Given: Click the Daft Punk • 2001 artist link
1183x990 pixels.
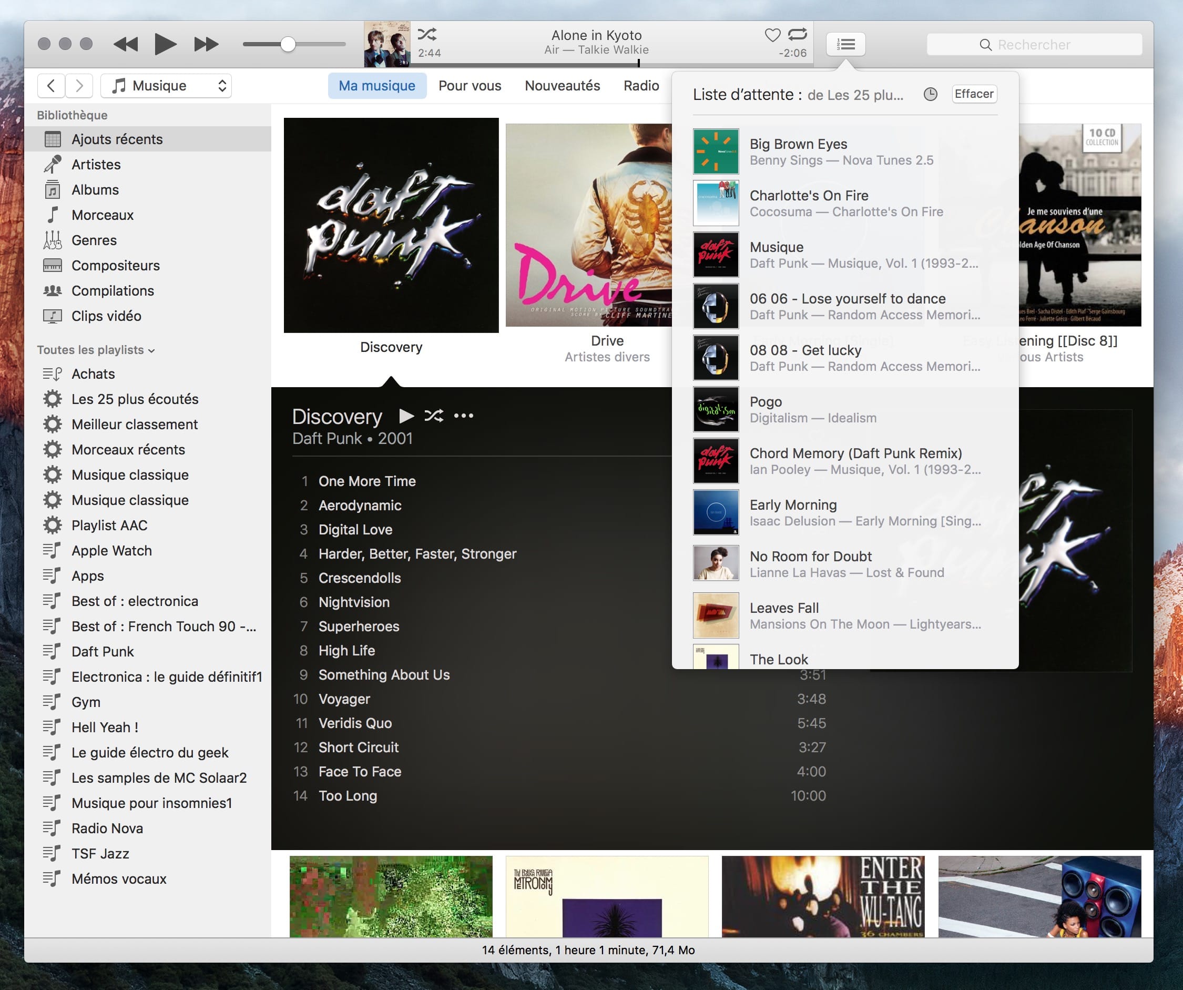Looking at the screenshot, I should point(352,438).
